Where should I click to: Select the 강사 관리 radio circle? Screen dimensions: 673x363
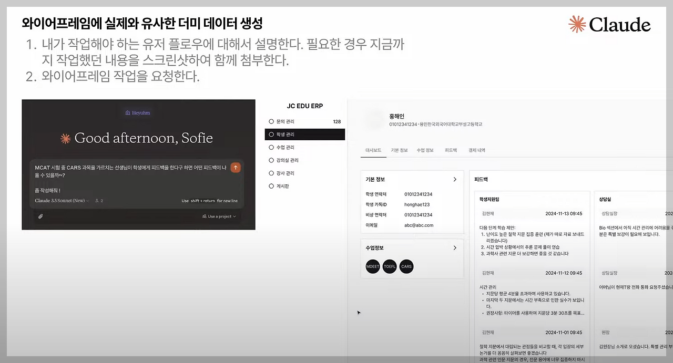(x=271, y=173)
